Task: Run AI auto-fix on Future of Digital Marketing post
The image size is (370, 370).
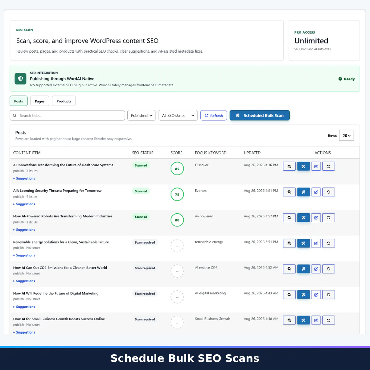Action: point(303,295)
